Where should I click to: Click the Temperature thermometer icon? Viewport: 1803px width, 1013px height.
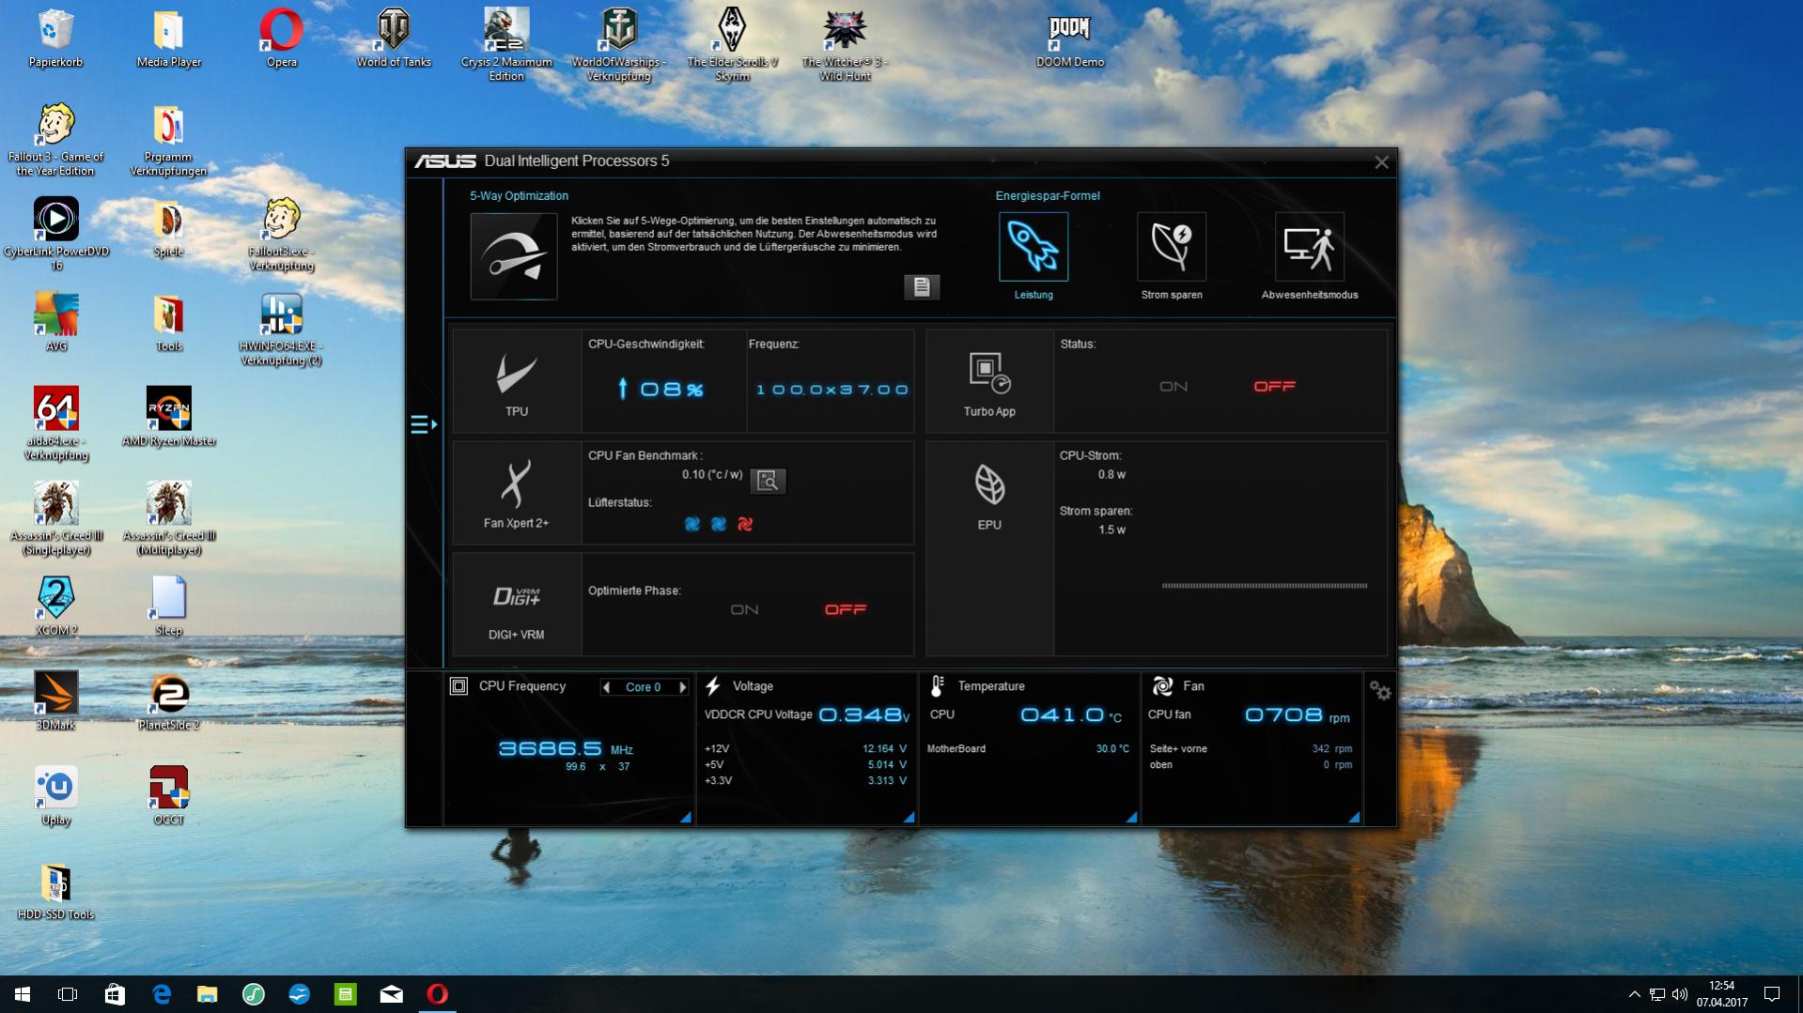tap(937, 686)
